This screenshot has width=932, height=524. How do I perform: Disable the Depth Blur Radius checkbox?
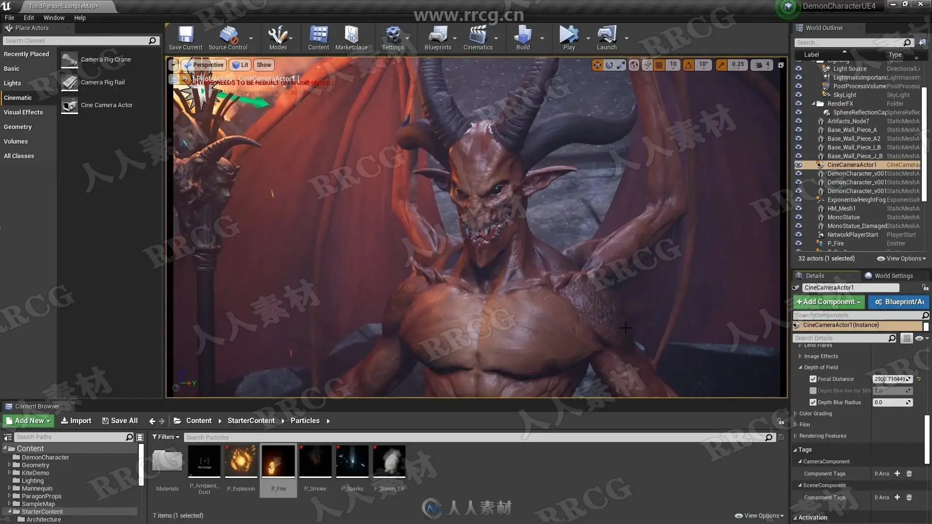pyautogui.click(x=813, y=402)
